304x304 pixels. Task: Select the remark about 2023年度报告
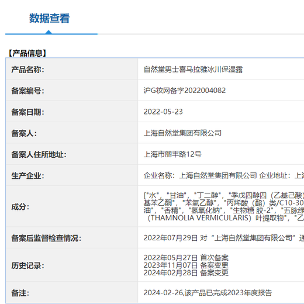[208, 293]
